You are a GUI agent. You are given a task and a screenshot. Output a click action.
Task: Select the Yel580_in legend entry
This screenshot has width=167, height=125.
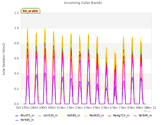(71, 115)
